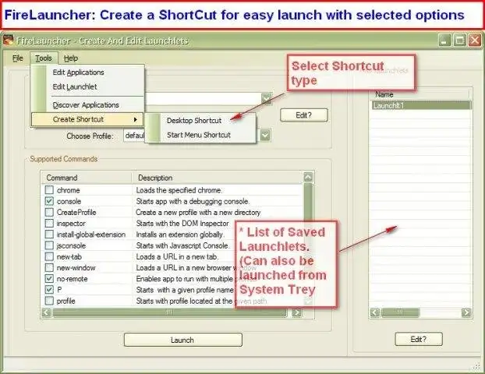Click the Edit? button beside application dropdown

click(304, 115)
